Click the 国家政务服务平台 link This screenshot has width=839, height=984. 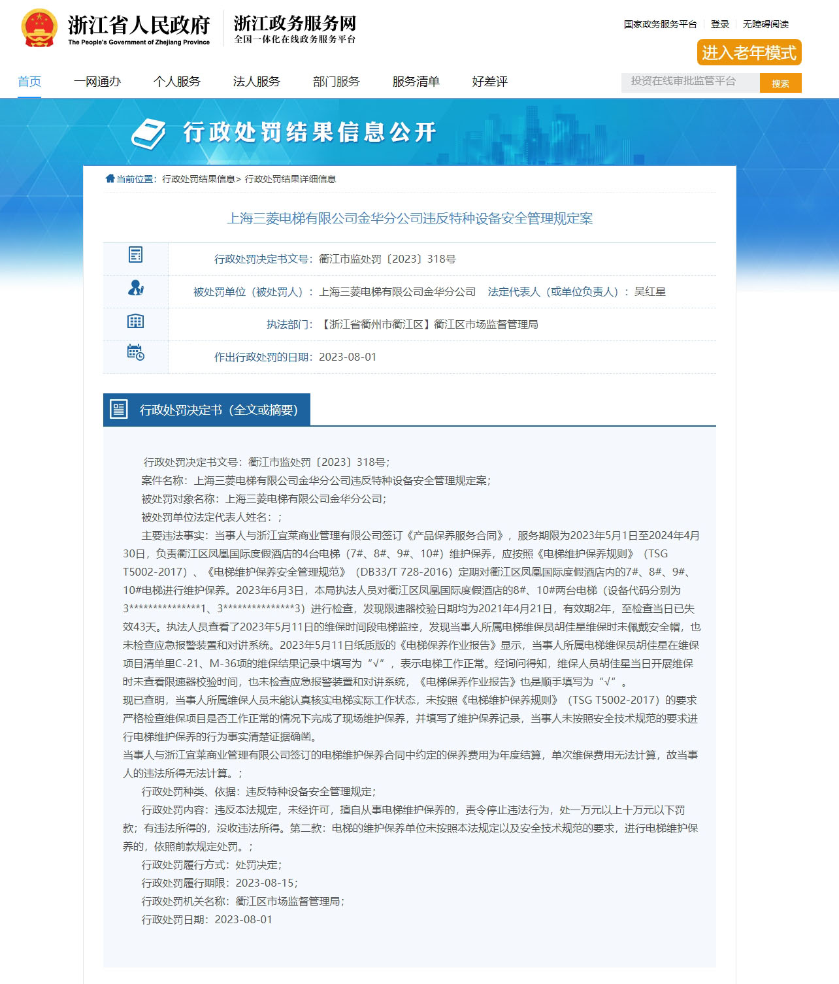coord(660,24)
